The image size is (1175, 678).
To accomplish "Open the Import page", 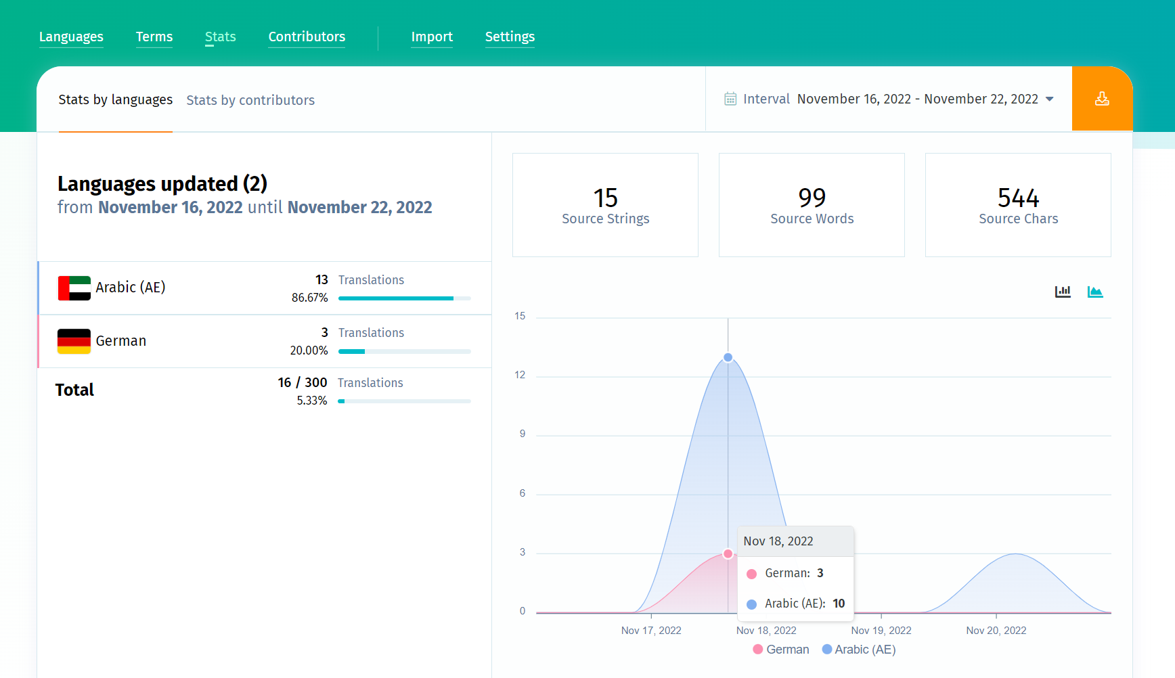I will click(432, 37).
